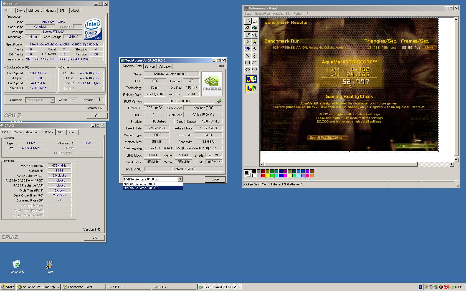This screenshot has width=466, height=291.
Task: Pick the Rectangle shape tool
Action: point(247,63)
